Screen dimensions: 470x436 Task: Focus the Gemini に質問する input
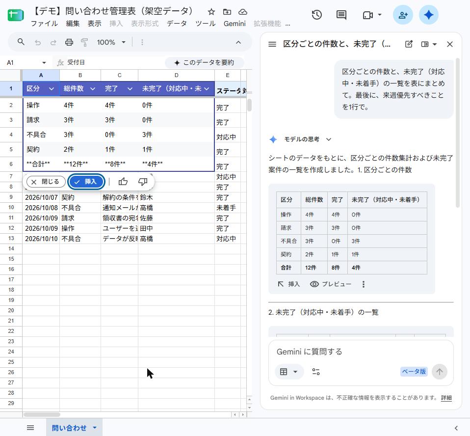(x=361, y=352)
